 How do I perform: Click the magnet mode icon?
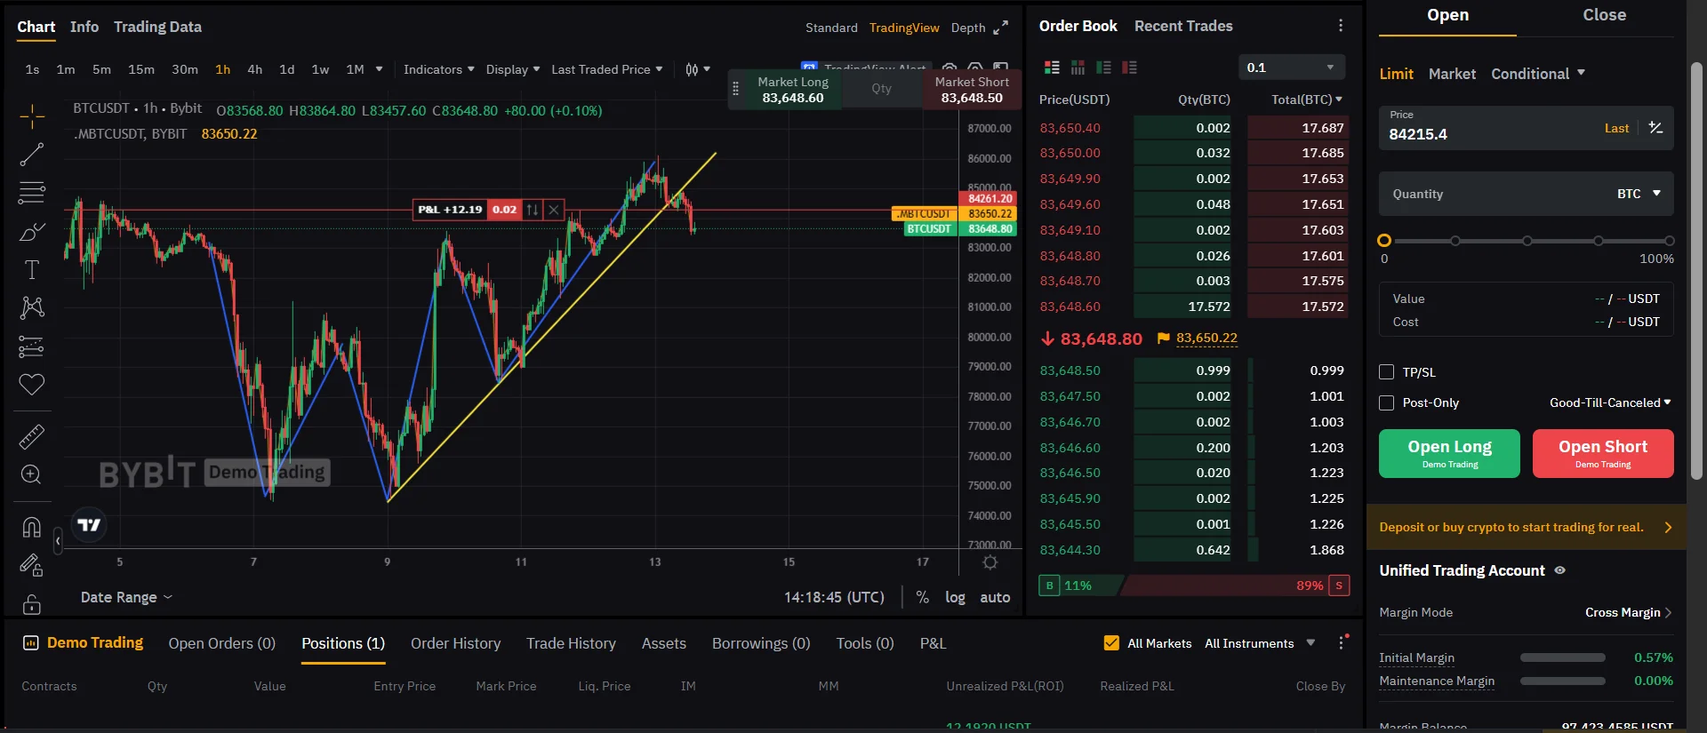[x=32, y=527]
